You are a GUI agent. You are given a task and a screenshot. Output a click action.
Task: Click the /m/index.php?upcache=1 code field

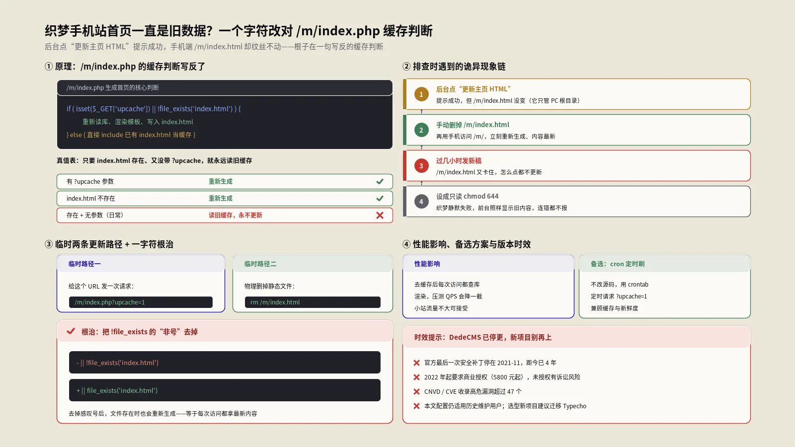(x=141, y=302)
